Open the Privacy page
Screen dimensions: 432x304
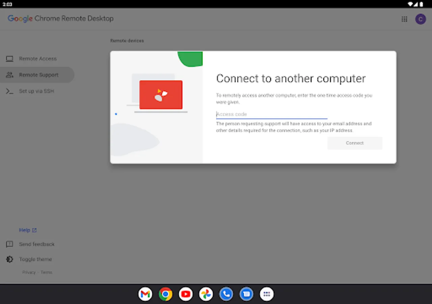click(29, 272)
